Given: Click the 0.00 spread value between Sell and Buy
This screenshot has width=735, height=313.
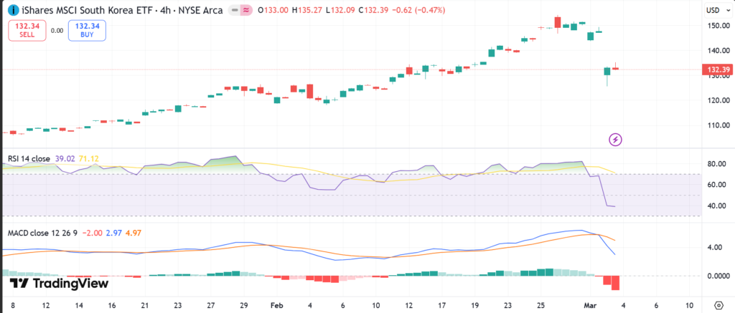Looking at the screenshot, I should coord(56,30).
